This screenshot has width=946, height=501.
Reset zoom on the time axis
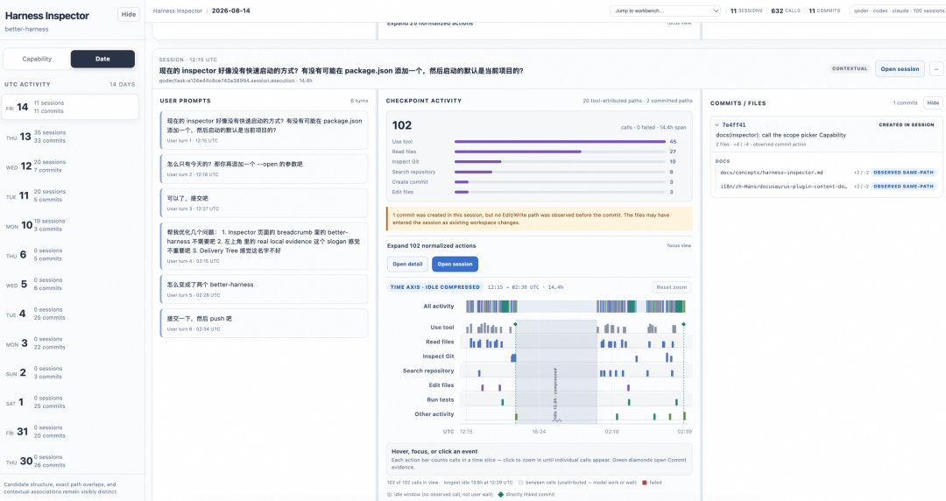[672, 287]
